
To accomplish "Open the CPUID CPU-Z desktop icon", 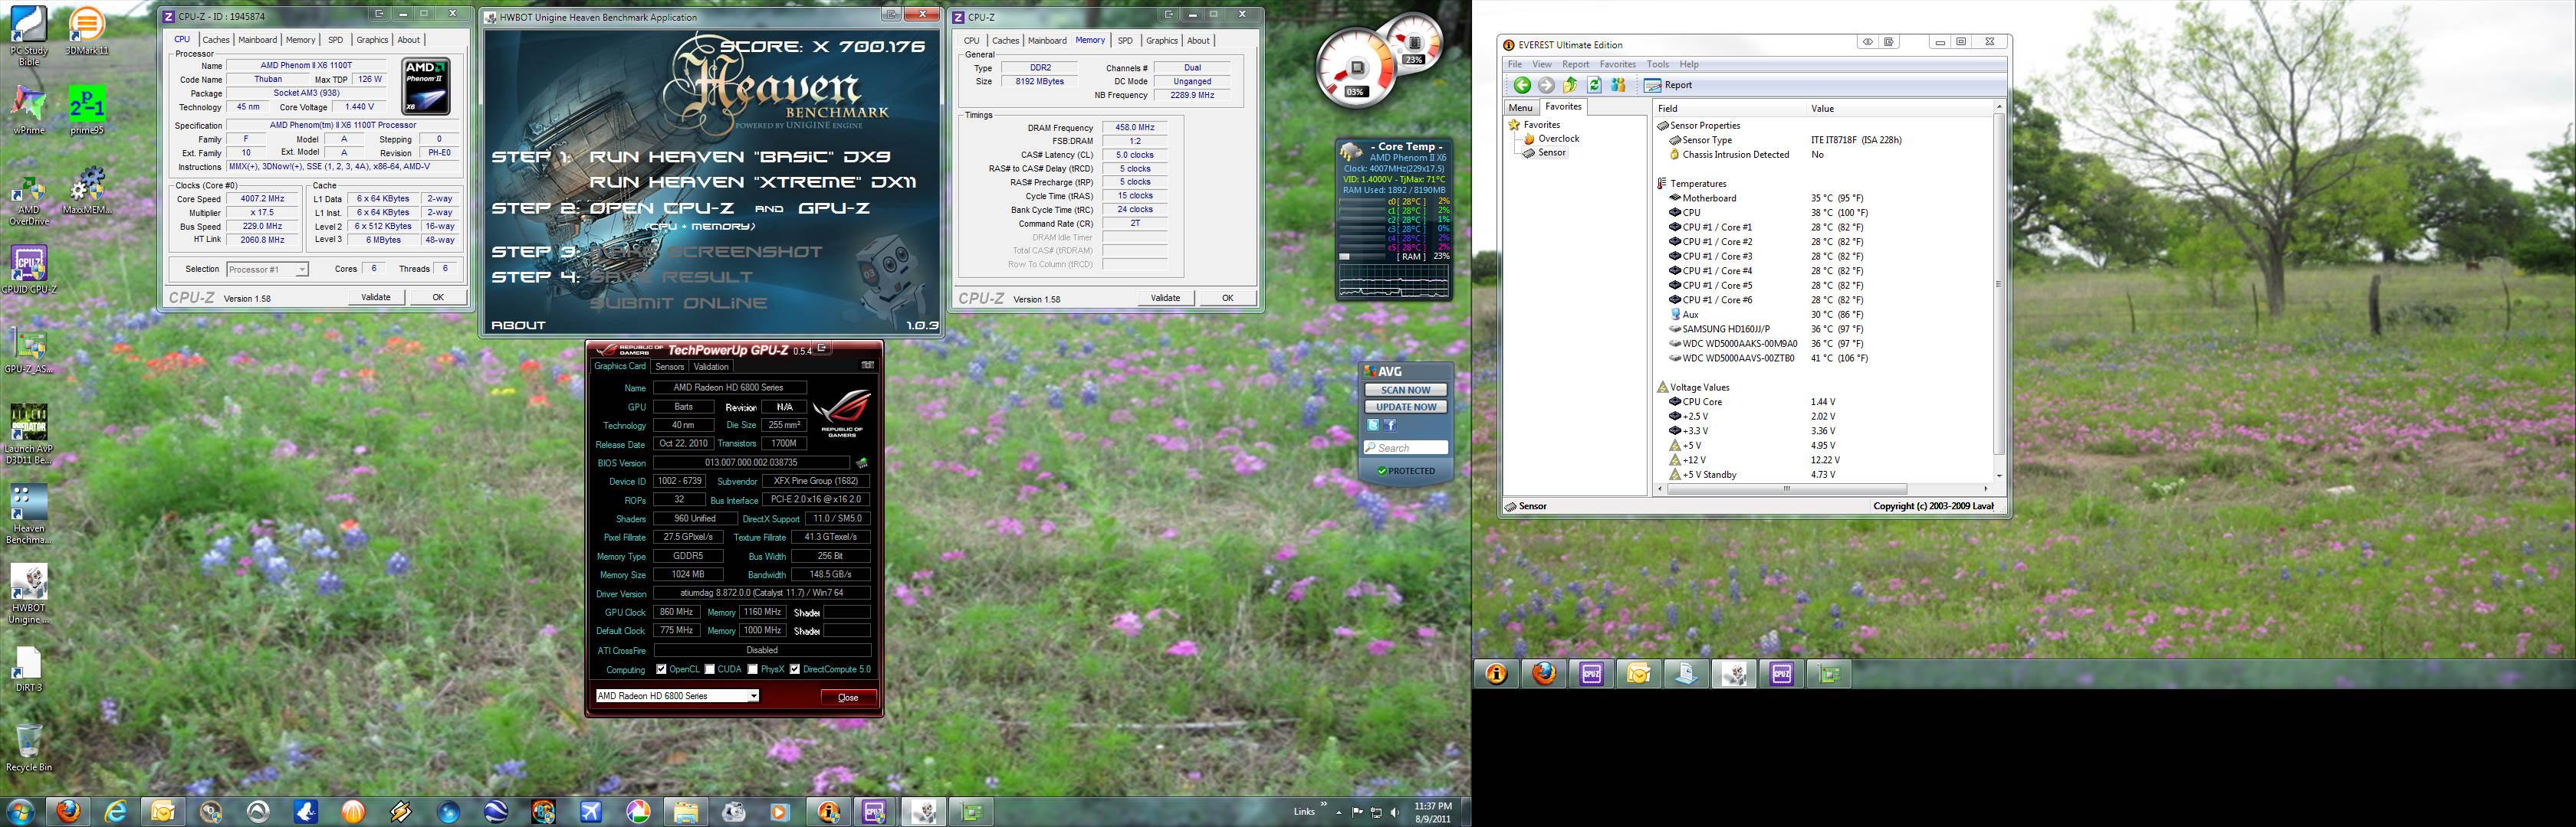I will pyautogui.click(x=29, y=270).
